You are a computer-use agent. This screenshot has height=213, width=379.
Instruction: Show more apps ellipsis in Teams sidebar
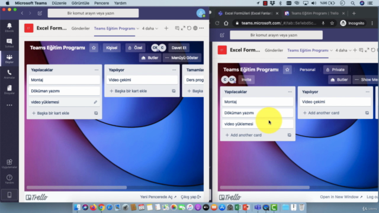tap(9, 105)
